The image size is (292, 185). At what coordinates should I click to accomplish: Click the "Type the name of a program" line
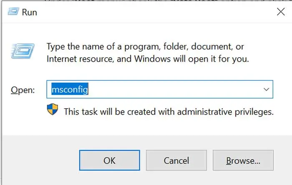(x=145, y=46)
